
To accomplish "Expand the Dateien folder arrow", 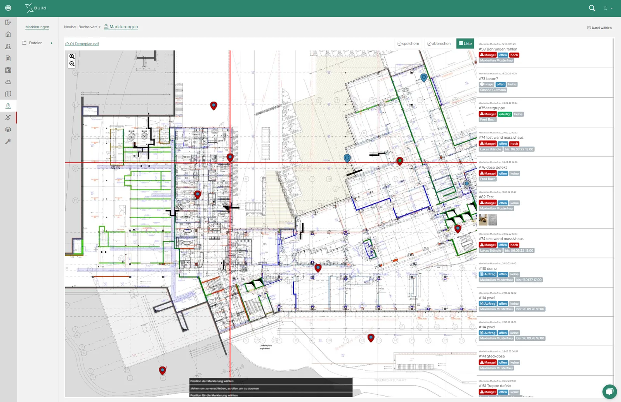I will click(x=52, y=43).
